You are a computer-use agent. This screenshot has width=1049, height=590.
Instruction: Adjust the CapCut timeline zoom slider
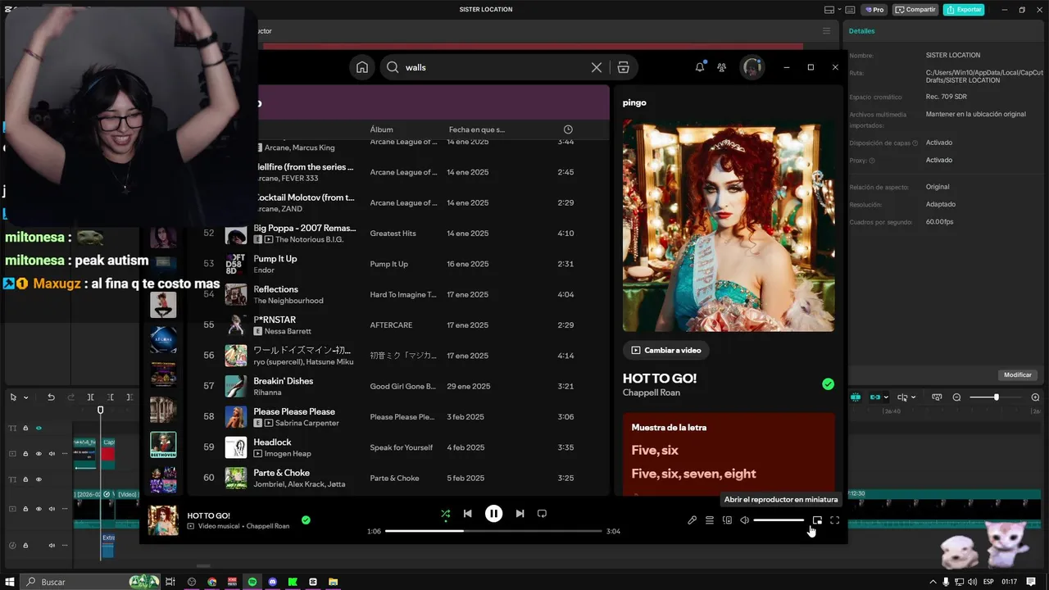click(996, 397)
